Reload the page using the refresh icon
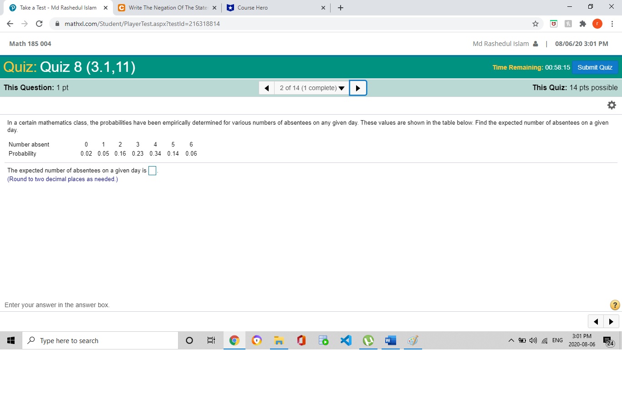This screenshot has width=622, height=415. (x=39, y=23)
